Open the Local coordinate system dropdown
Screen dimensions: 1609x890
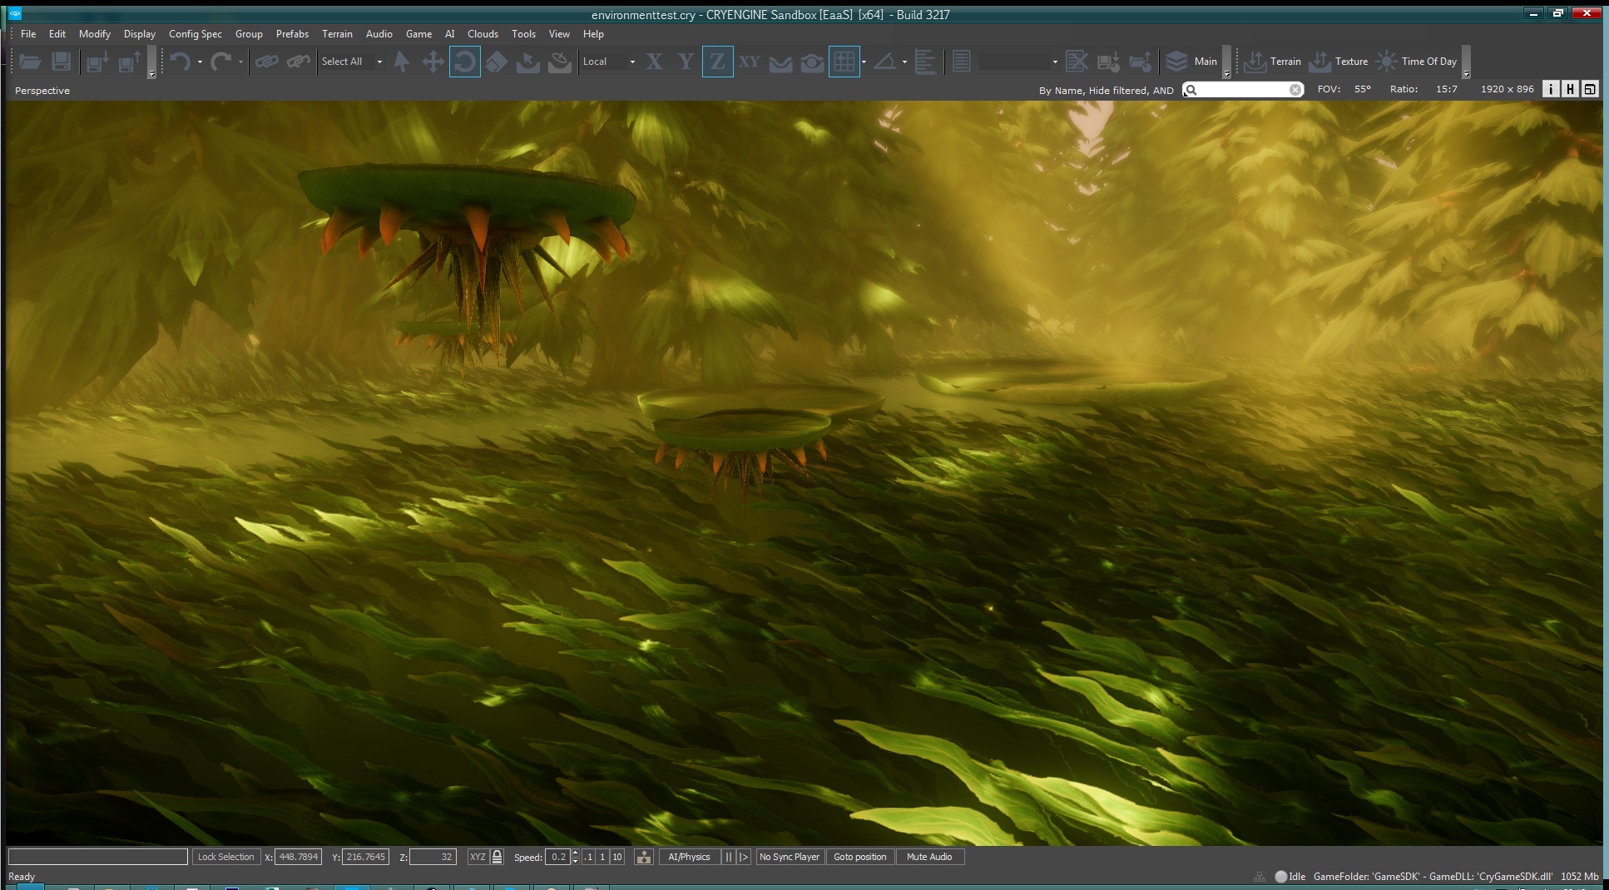609,62
